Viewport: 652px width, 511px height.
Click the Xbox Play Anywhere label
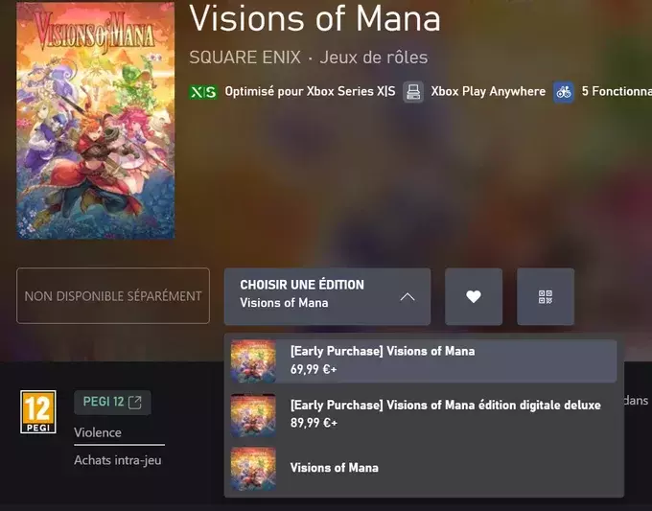488,91
